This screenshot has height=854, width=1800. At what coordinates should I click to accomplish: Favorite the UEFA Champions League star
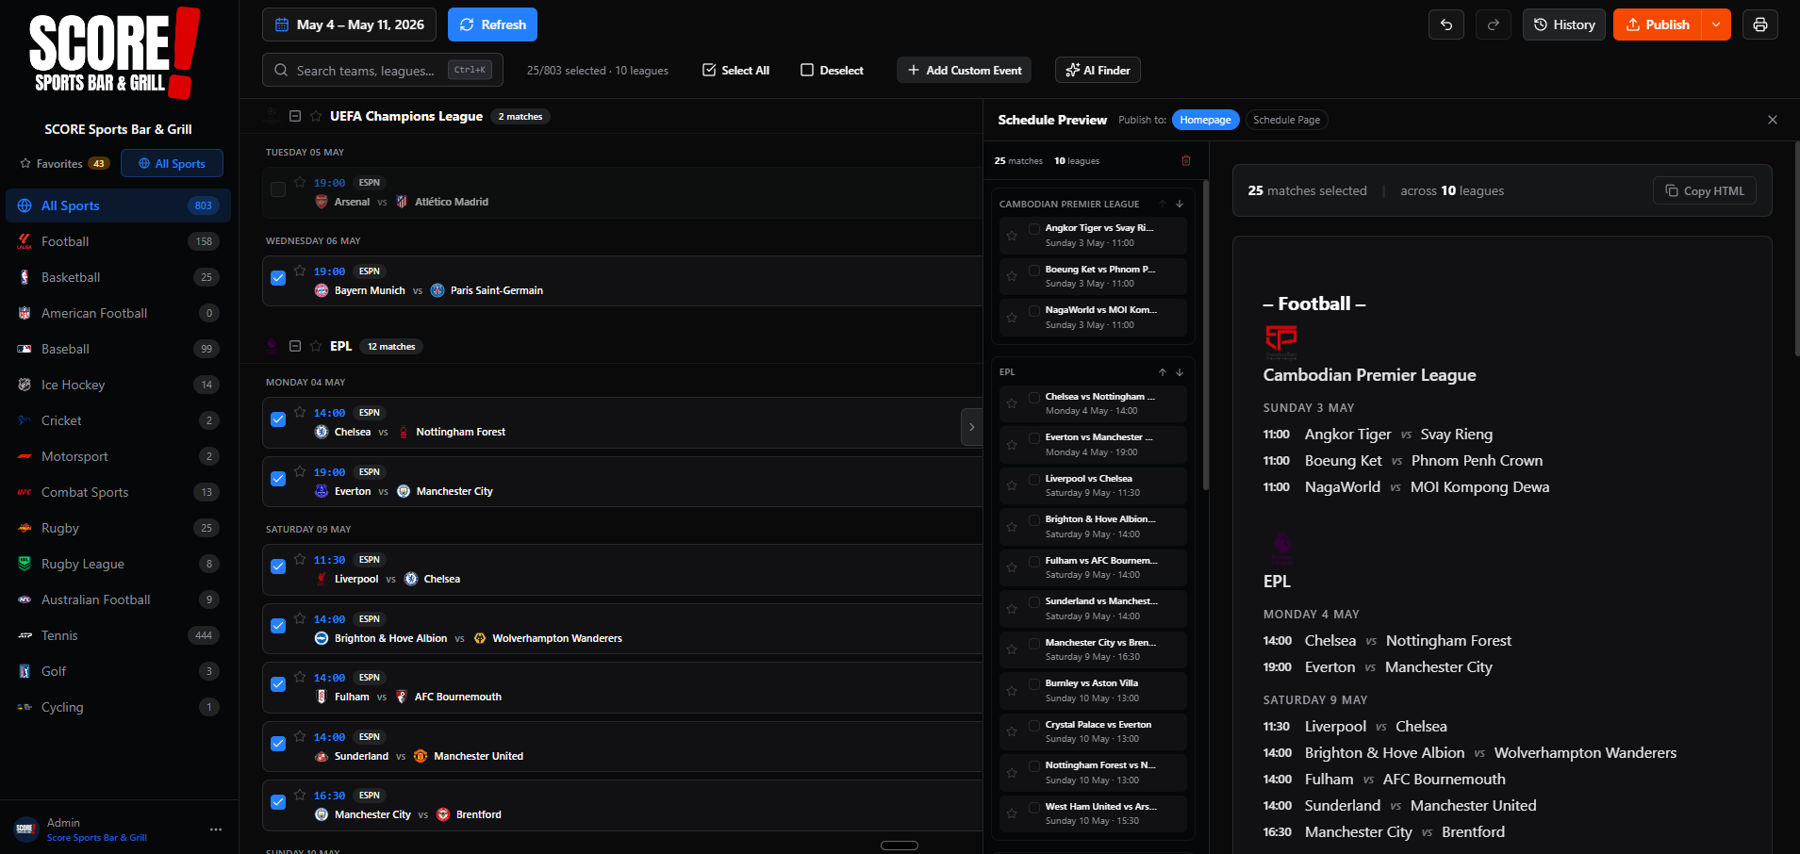[x=316, y=116]
